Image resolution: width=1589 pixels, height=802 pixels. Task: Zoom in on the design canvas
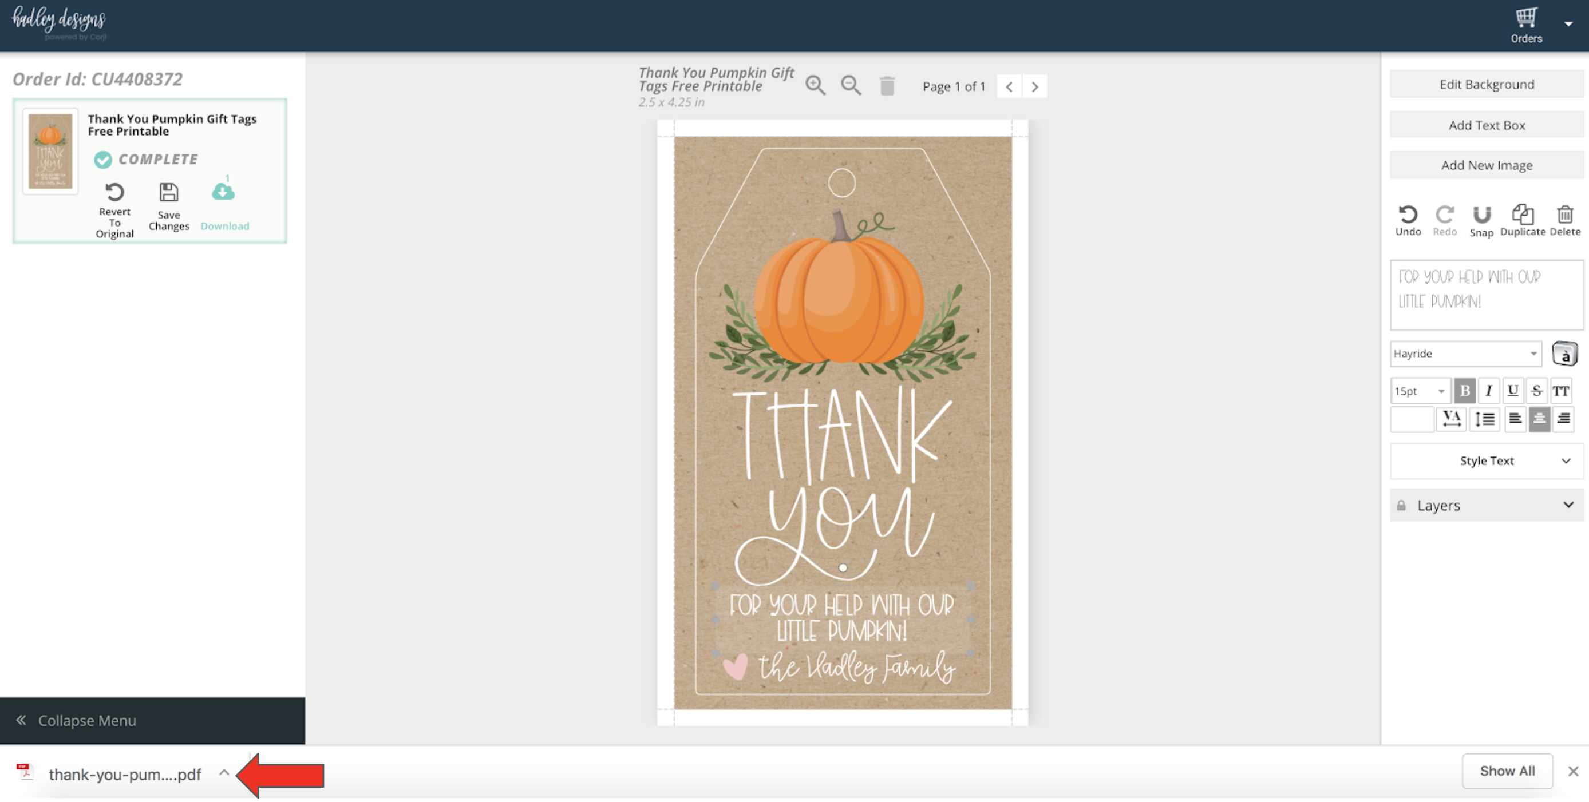pyautogui.click(x=815, y=85)
